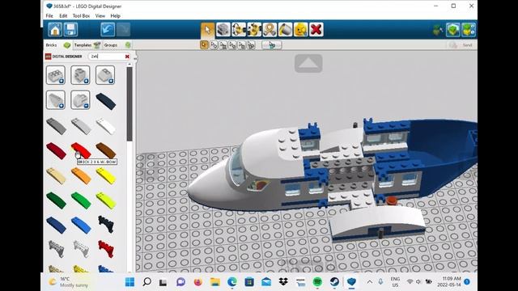Undo the last action

(108, 30)
